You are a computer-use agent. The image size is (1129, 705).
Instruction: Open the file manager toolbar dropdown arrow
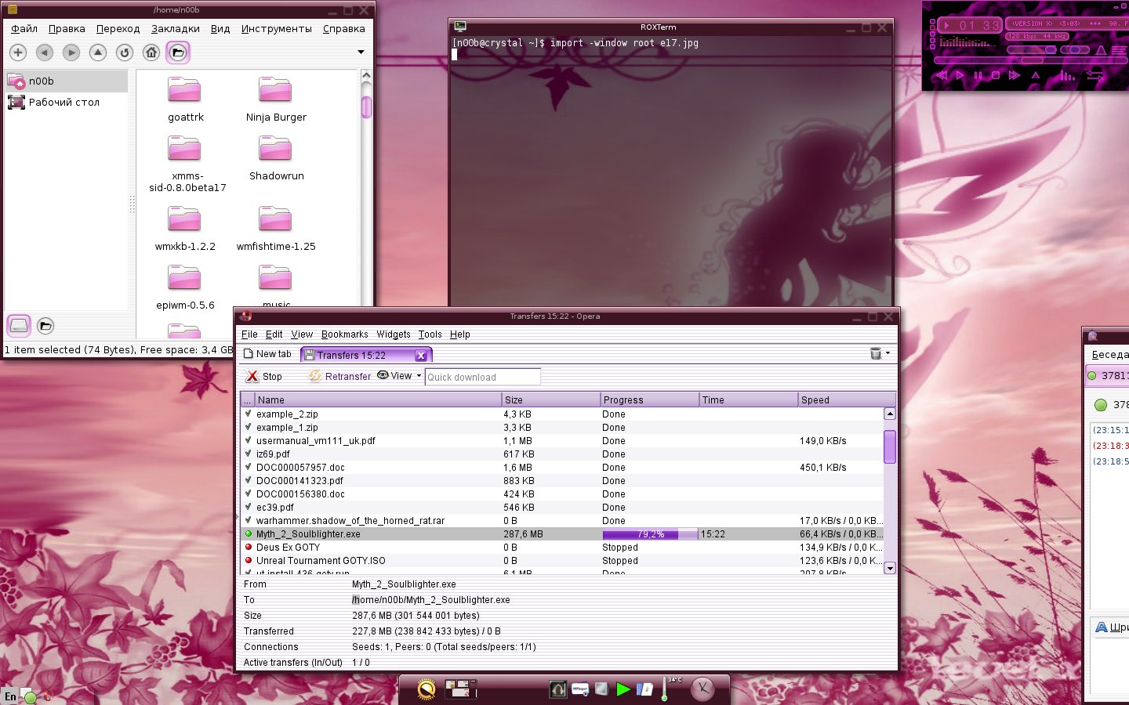pos(361,52)
